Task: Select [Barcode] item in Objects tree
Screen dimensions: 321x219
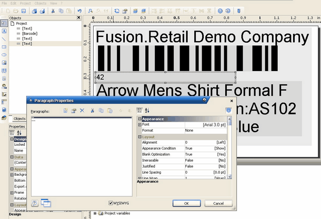Action: (29, 33)
